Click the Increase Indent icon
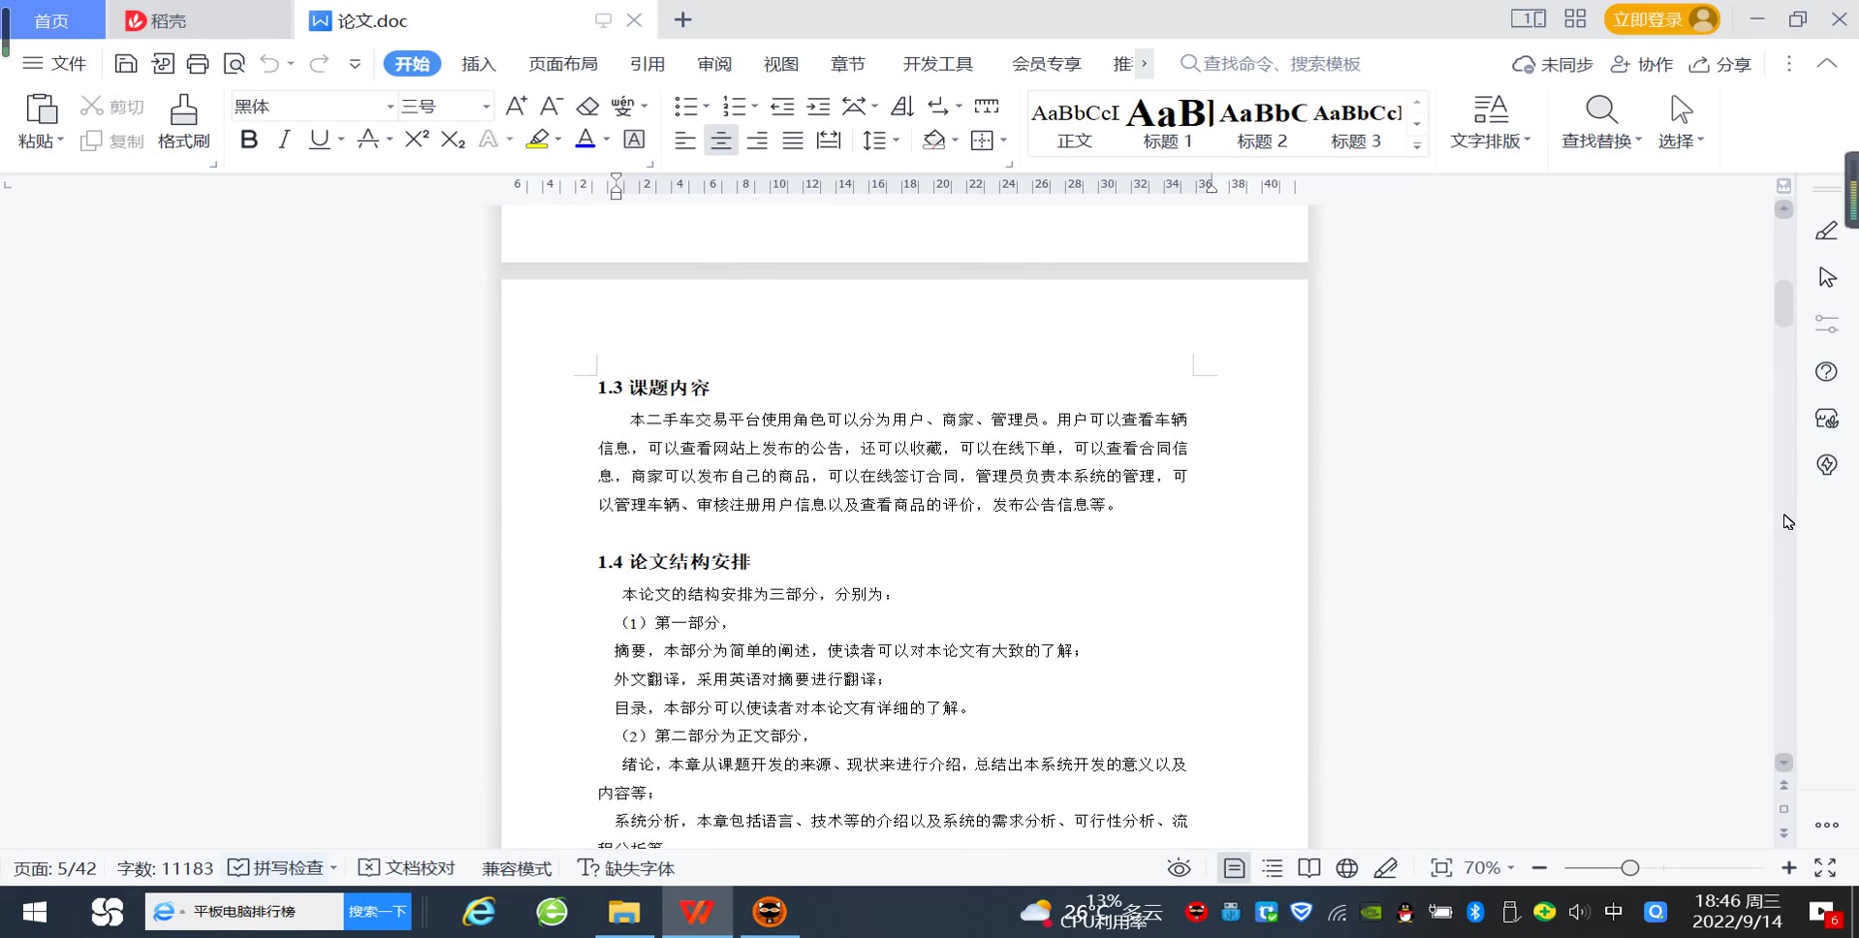1859x938 pixels. point(818,106)
